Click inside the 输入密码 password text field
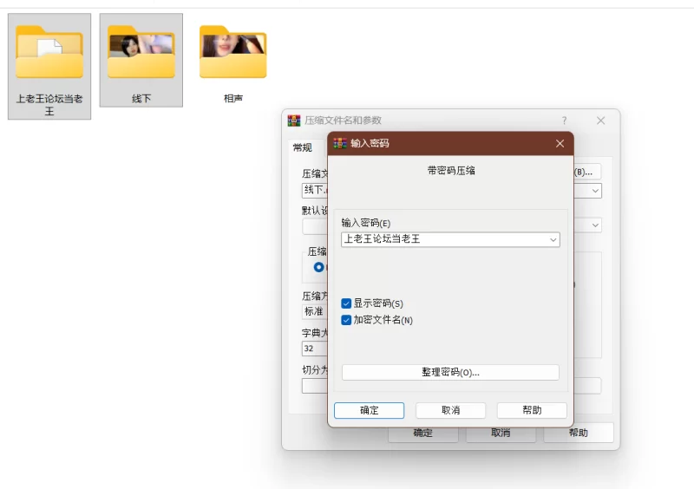The image size is (694, 489). 442,239
